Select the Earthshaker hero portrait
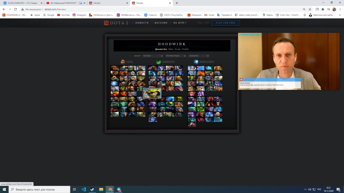Image resolution: width=344 pixels, height=193 pixels. [x=114, y=68]
